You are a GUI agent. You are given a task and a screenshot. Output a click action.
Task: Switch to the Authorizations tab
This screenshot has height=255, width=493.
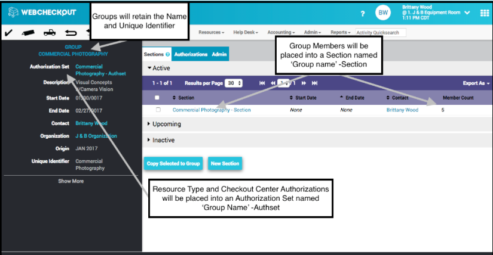[x=191, y=54]
